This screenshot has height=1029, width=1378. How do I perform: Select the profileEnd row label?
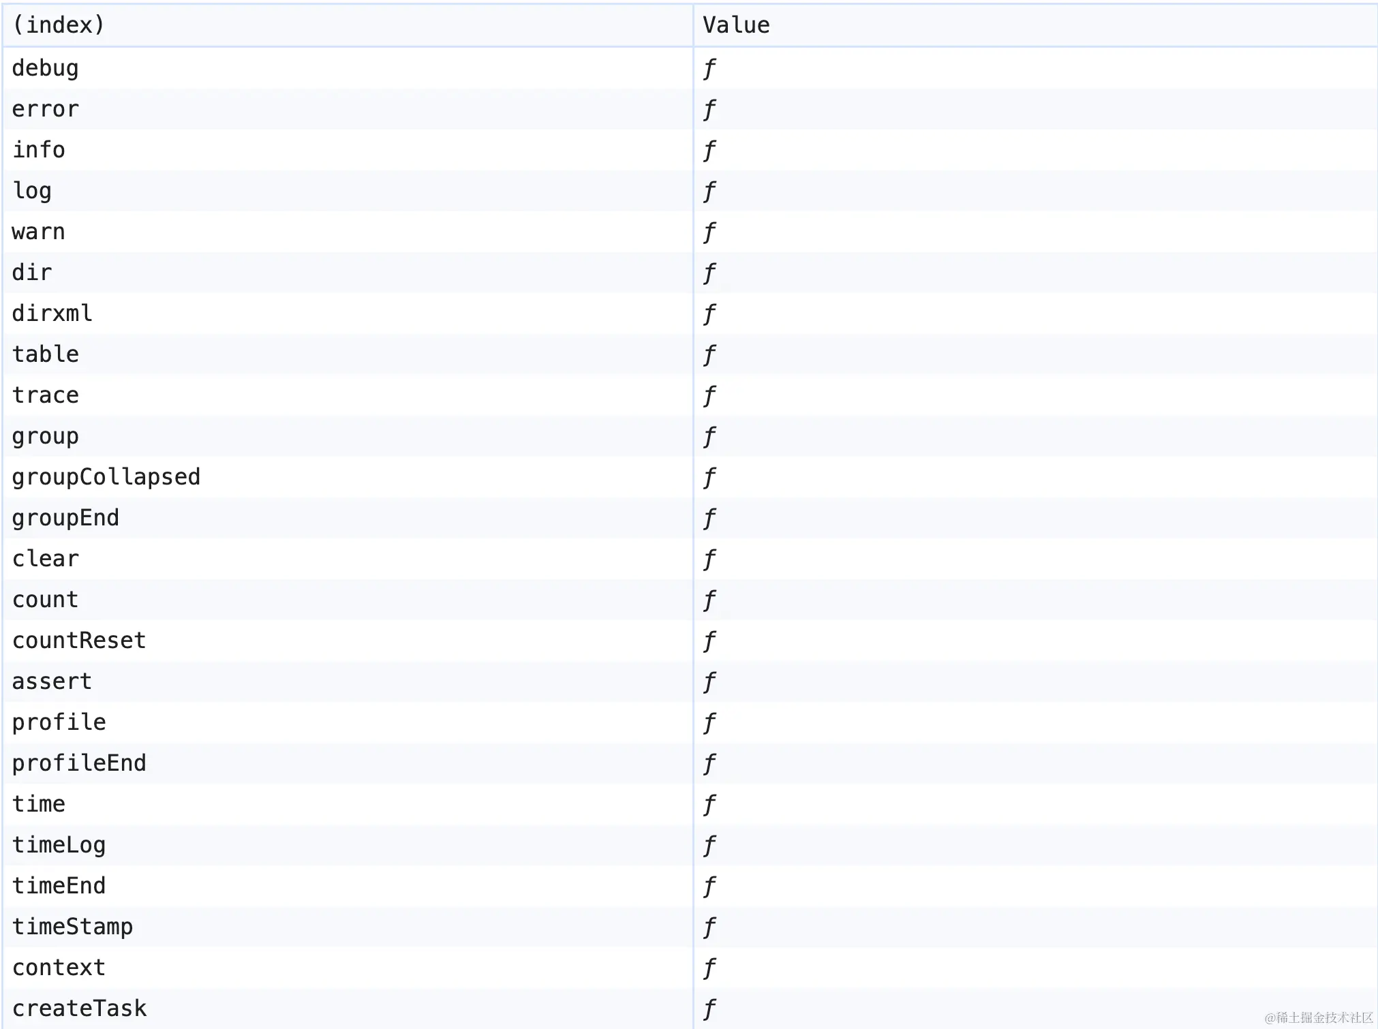(x=79, y=763)
